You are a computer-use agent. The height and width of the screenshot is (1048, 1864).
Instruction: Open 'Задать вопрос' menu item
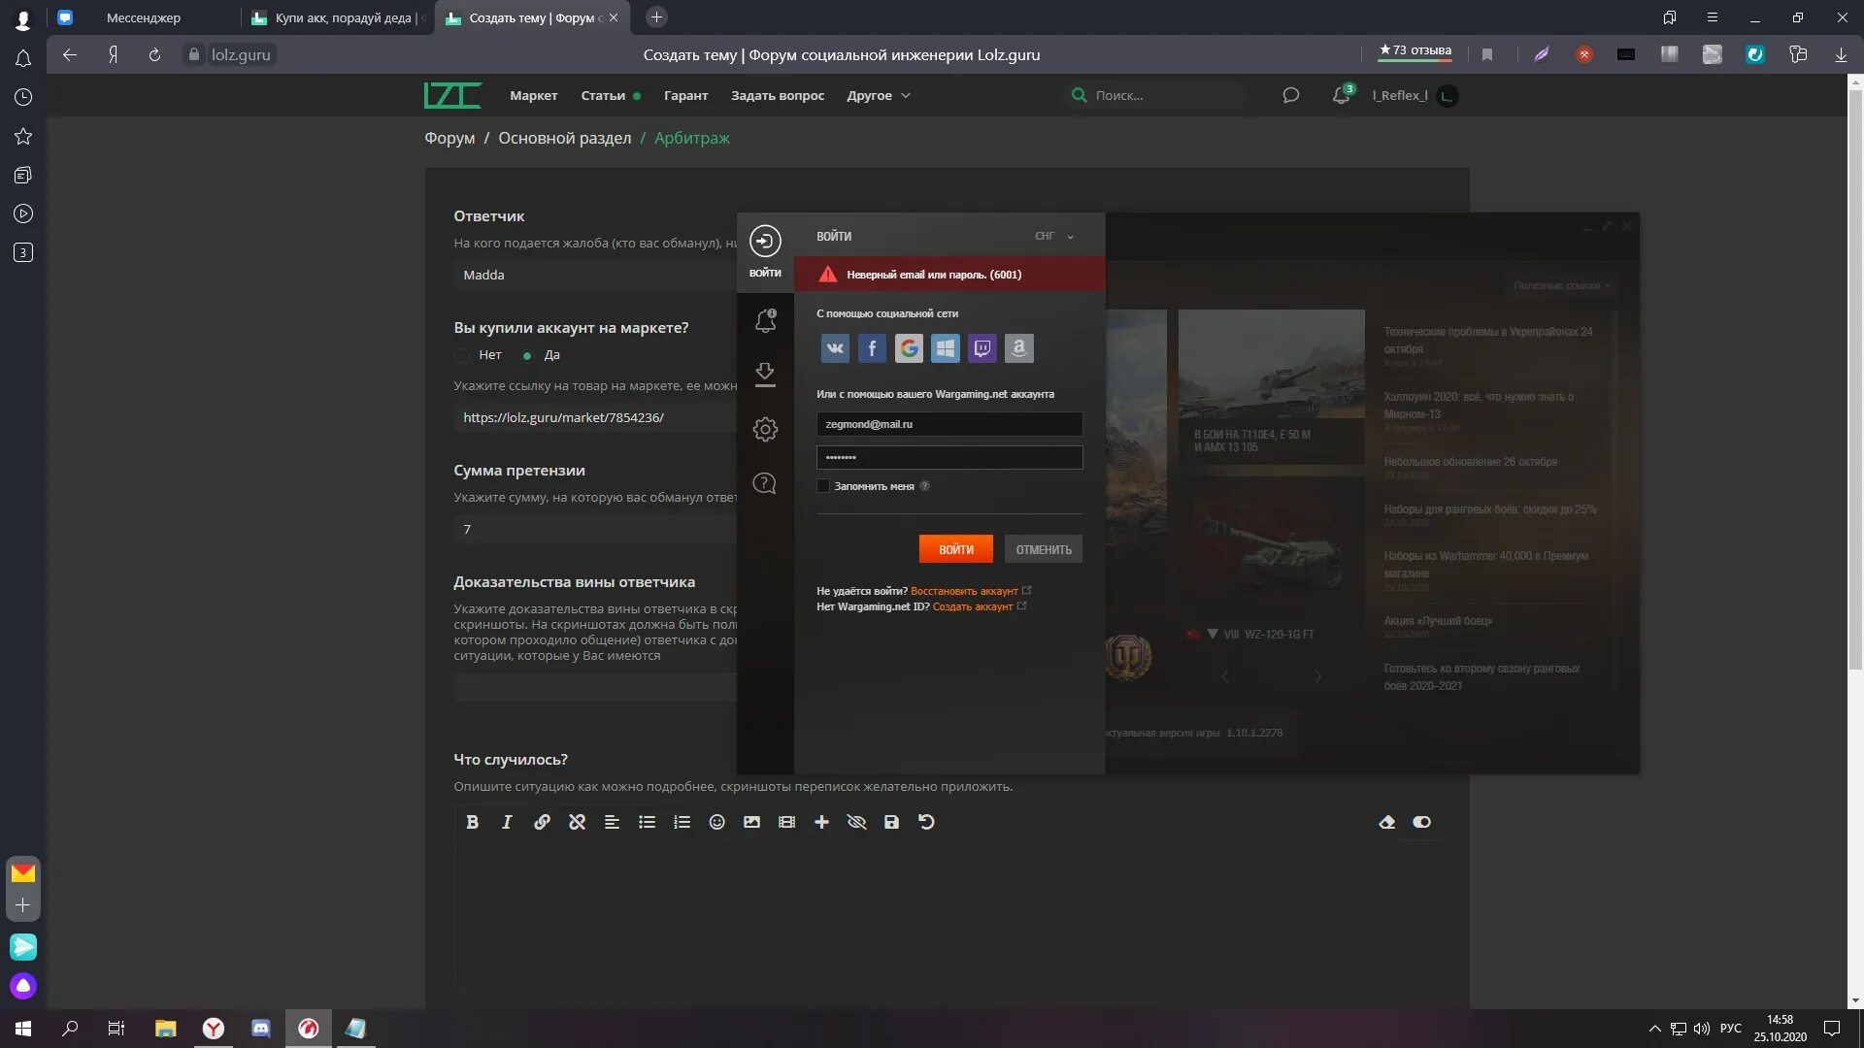tap(777, 95)
